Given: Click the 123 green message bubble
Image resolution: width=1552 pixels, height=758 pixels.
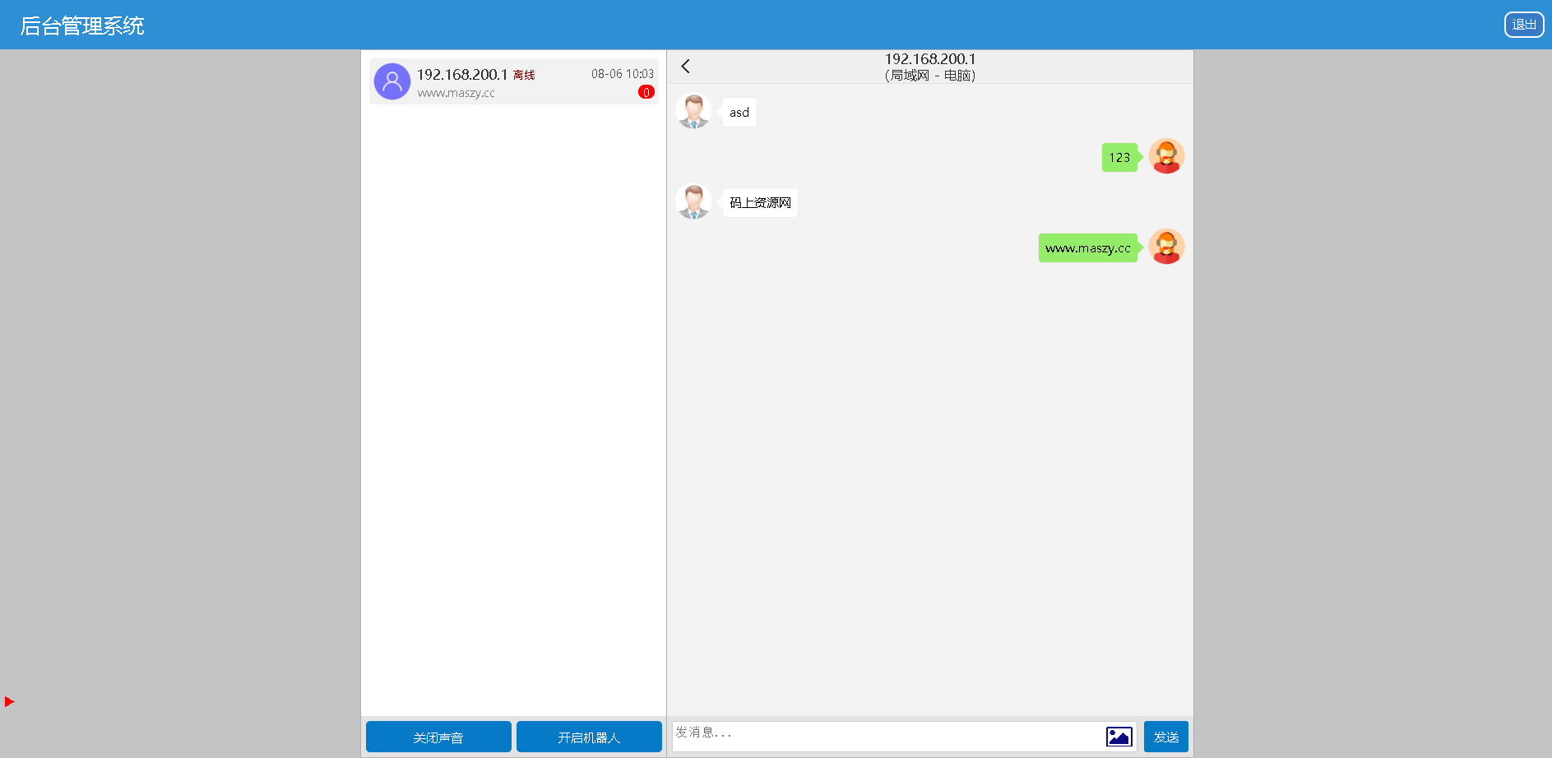Looking at the screenshot, I should (x=1119, y=157).
